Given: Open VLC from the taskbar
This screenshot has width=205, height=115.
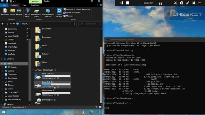Looking at the screenshot, I should [x=84, y=112].
